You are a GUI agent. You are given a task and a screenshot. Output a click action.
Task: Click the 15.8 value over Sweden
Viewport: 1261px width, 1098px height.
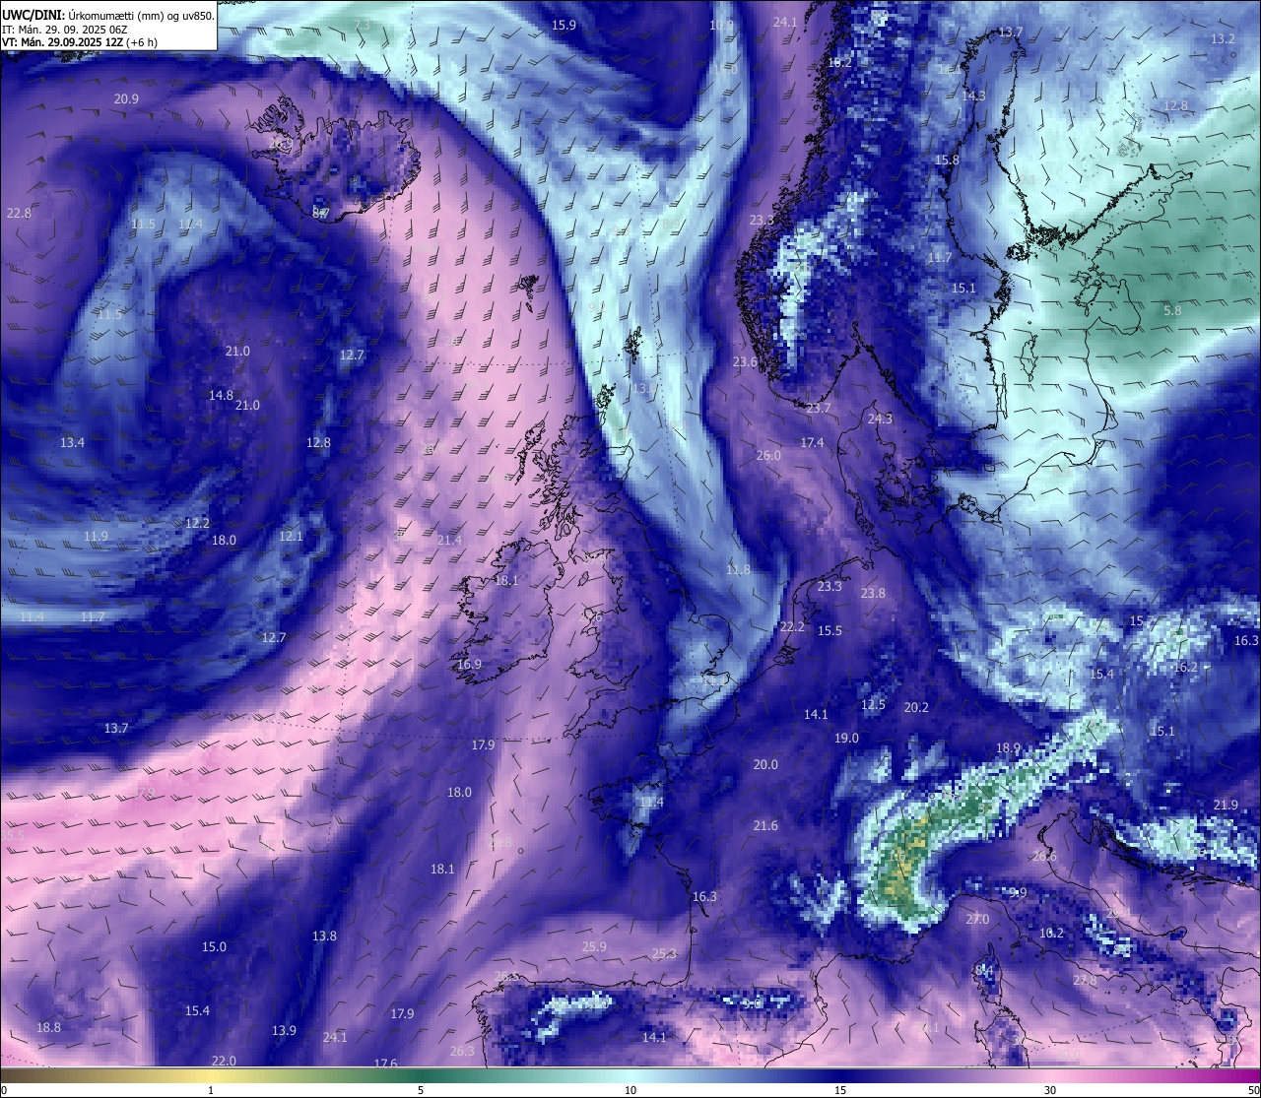tap(947, 161)
